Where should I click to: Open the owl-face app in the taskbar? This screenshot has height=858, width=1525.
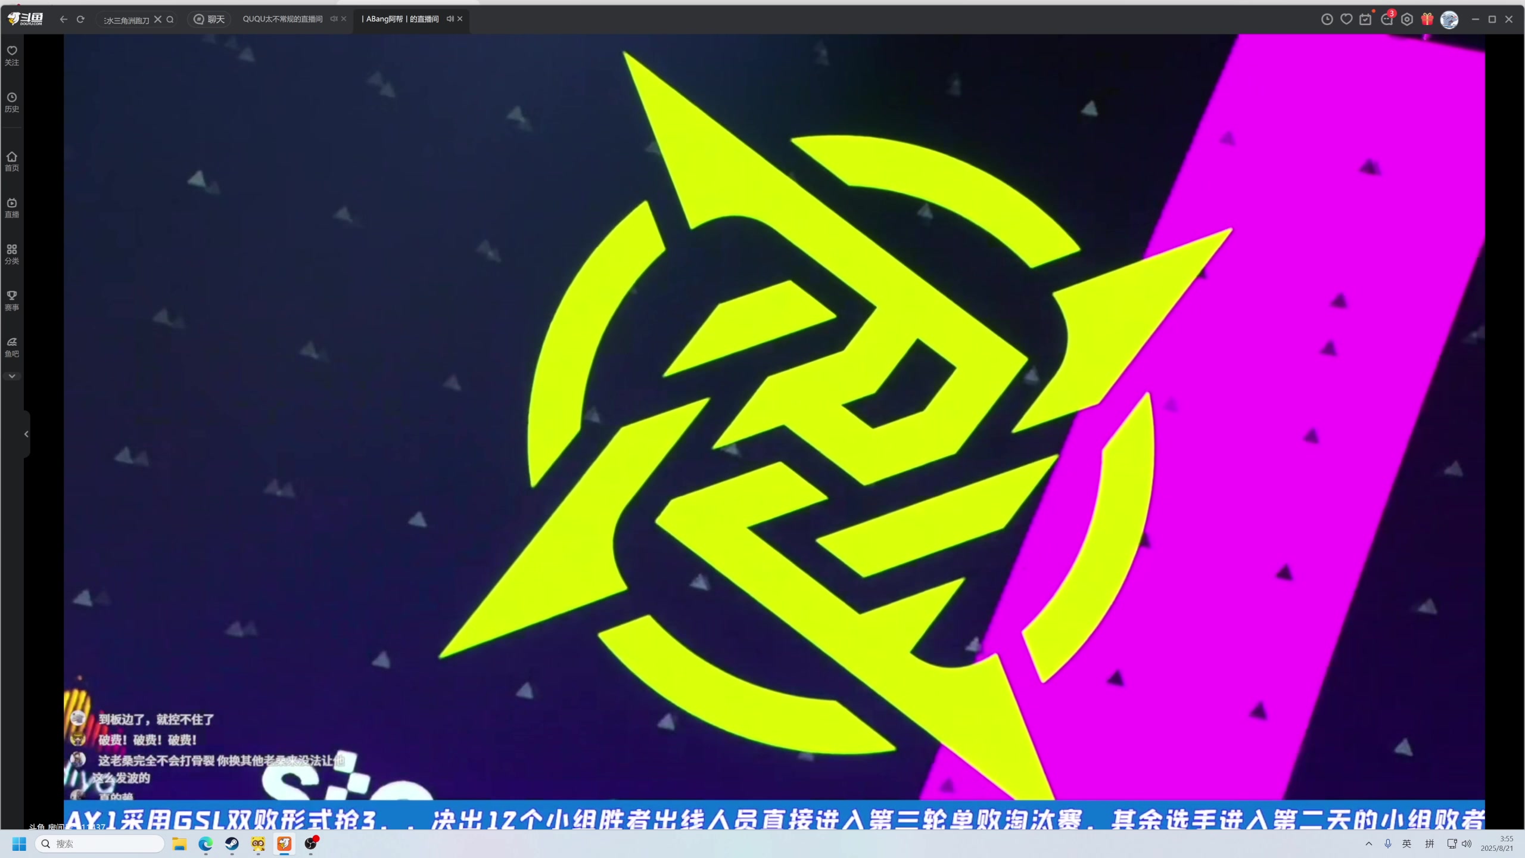coord(258,844)
